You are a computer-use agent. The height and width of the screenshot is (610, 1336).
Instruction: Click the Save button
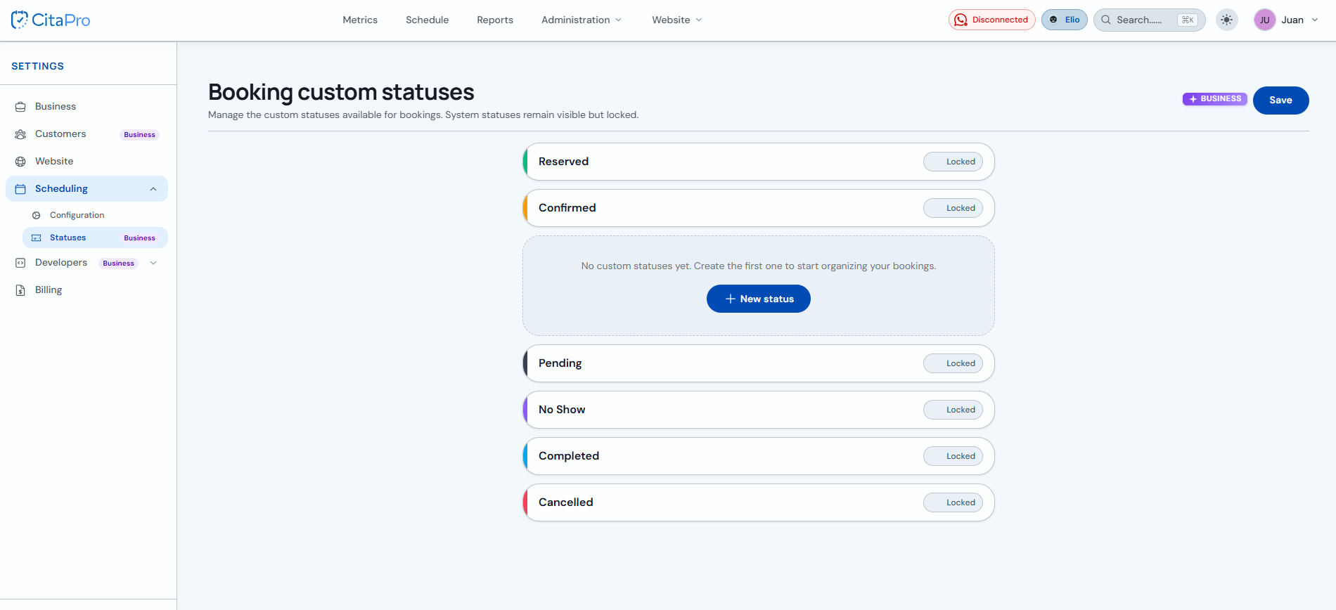1280,100
